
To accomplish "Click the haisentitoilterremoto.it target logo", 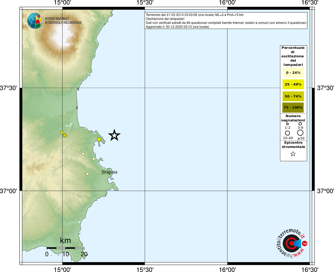I will click(291, 243).
